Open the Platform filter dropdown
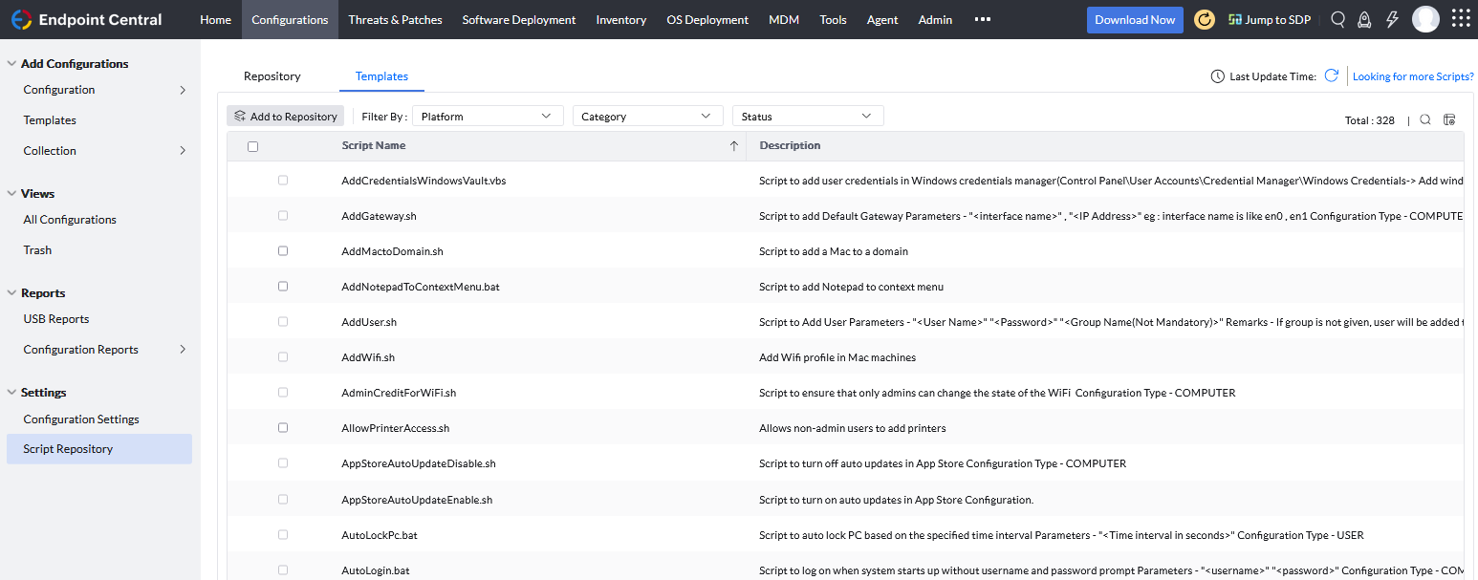 click(487, 115)
